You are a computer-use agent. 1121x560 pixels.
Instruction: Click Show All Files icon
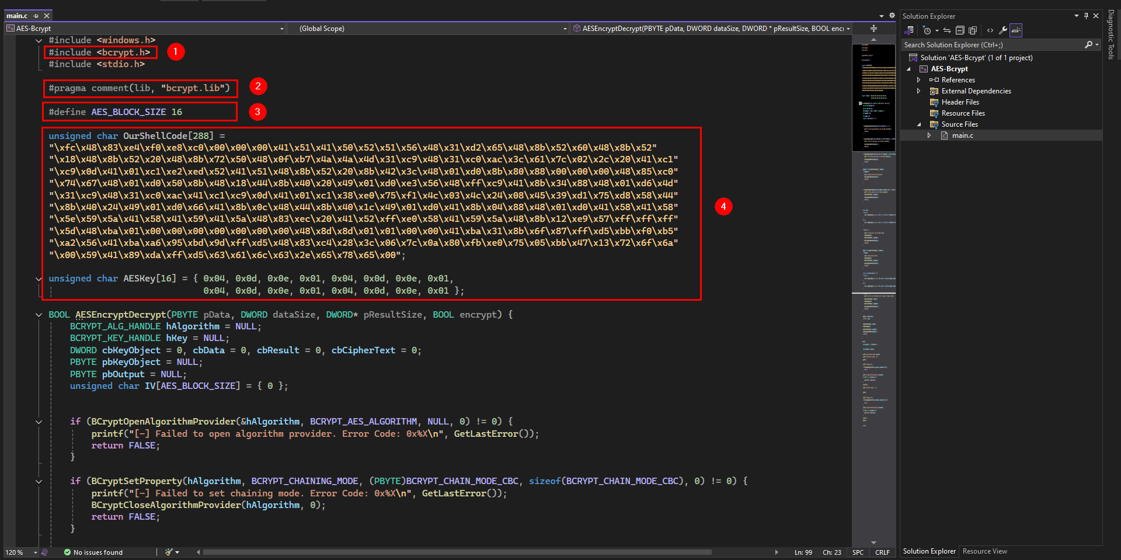pyautogui.click(x=973, y=30)
